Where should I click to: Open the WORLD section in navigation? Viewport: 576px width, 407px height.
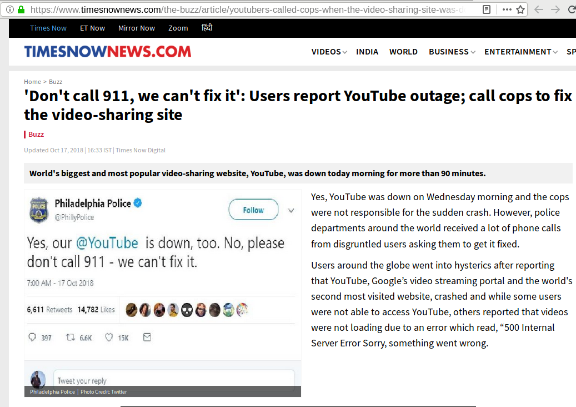click(403, 52)
